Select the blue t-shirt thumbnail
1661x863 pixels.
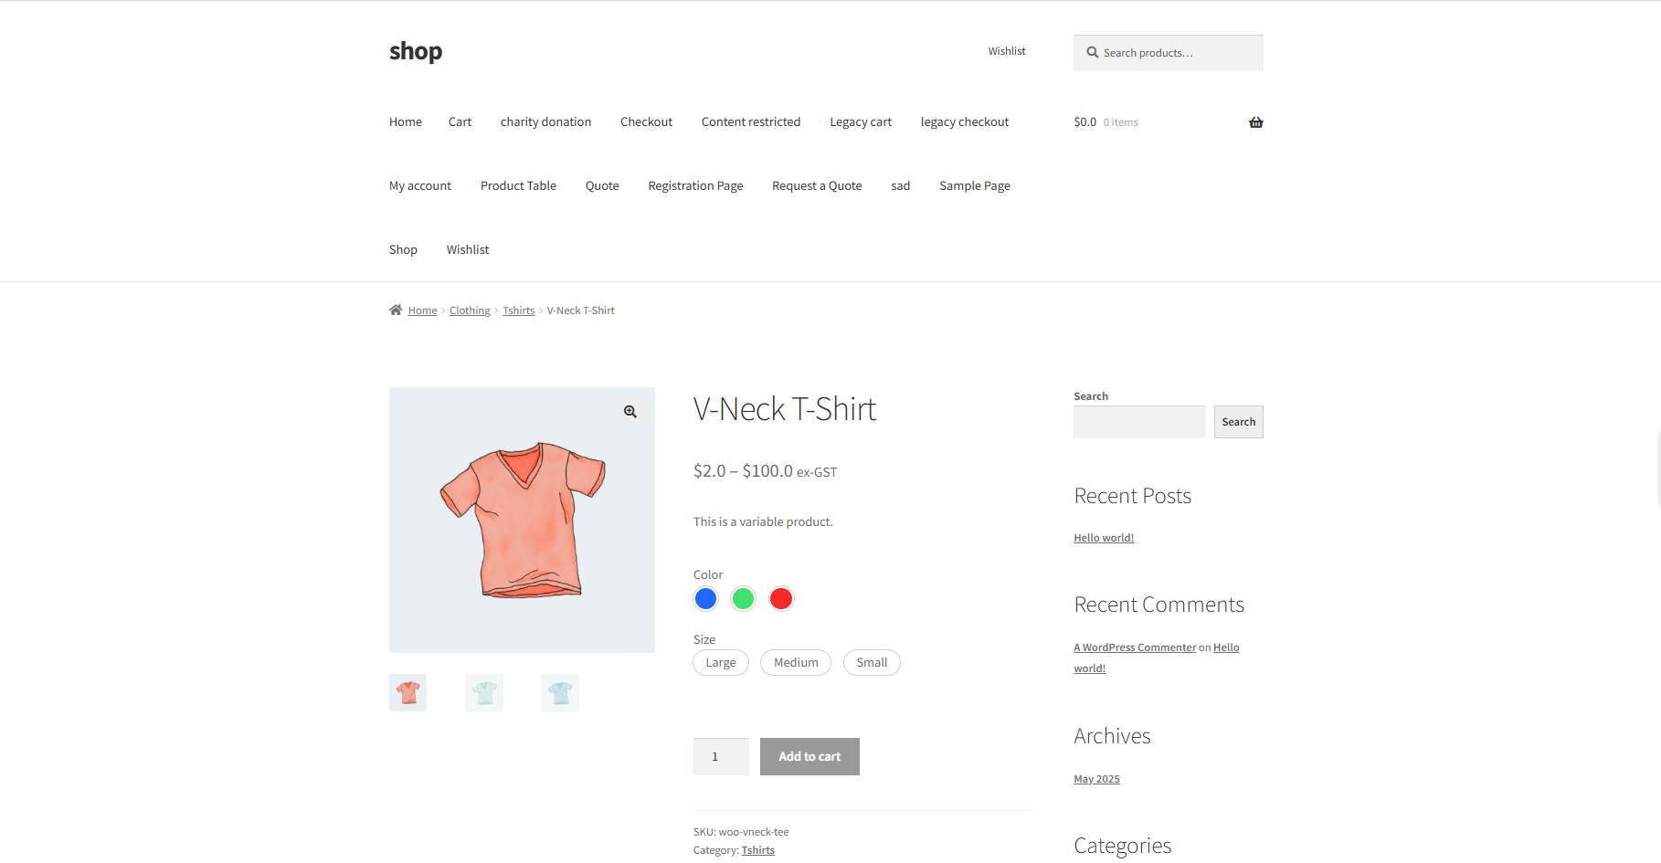pyautogui.click(x=559, y=693)
